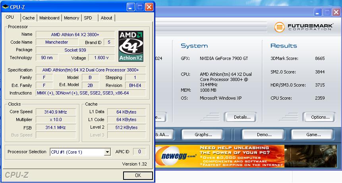The width and height of the screenshot is (342, 183).
Task: Click MEM value 1008 MB
Action: [208, 90]
